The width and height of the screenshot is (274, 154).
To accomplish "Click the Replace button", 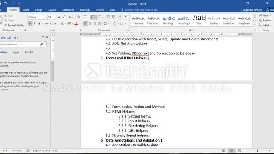I will click(265, 20).
